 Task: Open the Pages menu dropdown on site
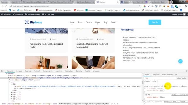tap(98, 22)
